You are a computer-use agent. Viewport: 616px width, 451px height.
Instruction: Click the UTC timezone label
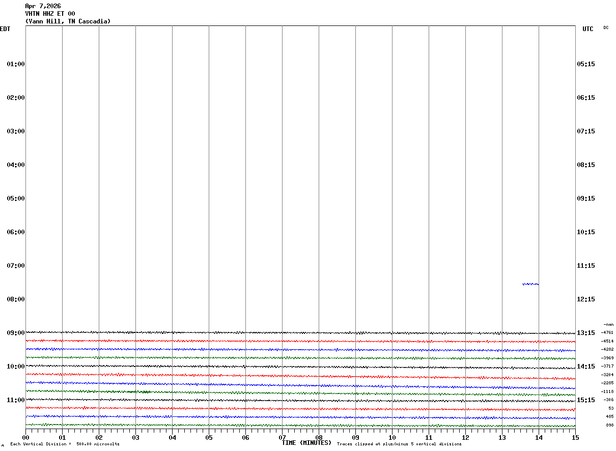tap(588, 29)
